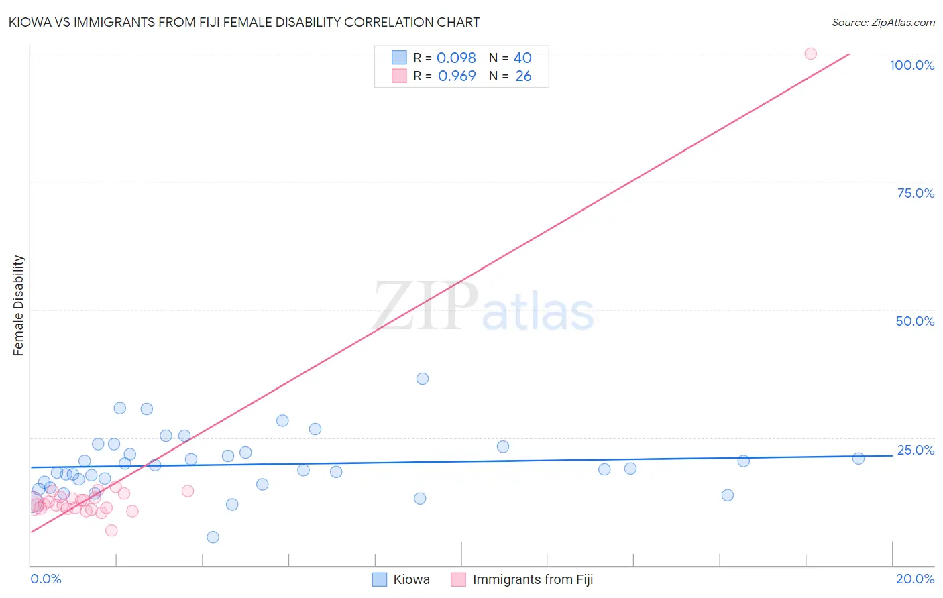Click the lowest blue Kiowa data point
943x598 pixels.
point(213,537)
